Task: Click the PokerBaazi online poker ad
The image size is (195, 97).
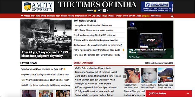Action: pyautogui.click(x=150, y=40)
